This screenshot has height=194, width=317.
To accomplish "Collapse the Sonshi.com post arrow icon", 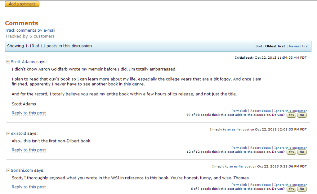I will pos(8,170).
